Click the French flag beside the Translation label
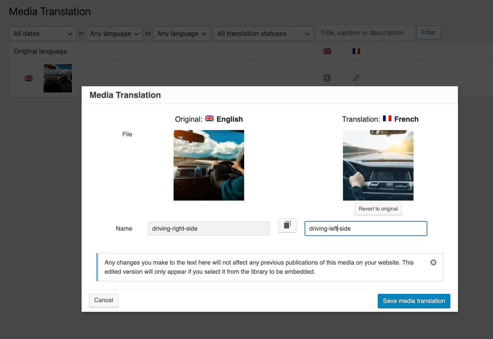This screenshot has height=339, width=493. [387, 119]
